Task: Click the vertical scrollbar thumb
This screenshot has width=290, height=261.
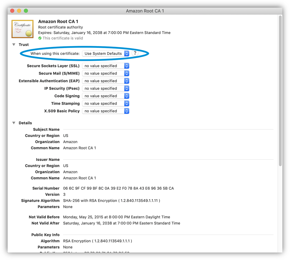Action: [280, 91]
